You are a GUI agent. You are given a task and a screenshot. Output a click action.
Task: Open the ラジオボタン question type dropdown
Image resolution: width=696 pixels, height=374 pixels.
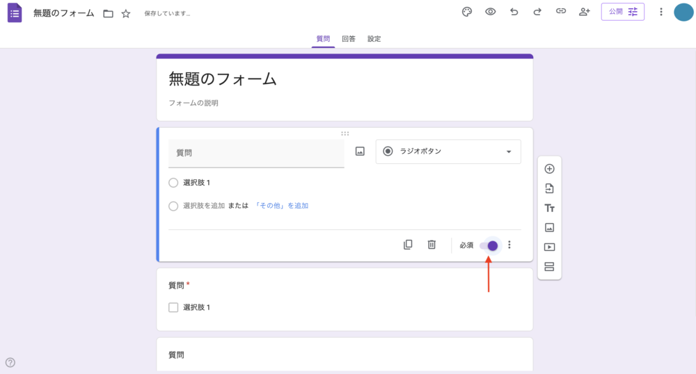(448, 152)
